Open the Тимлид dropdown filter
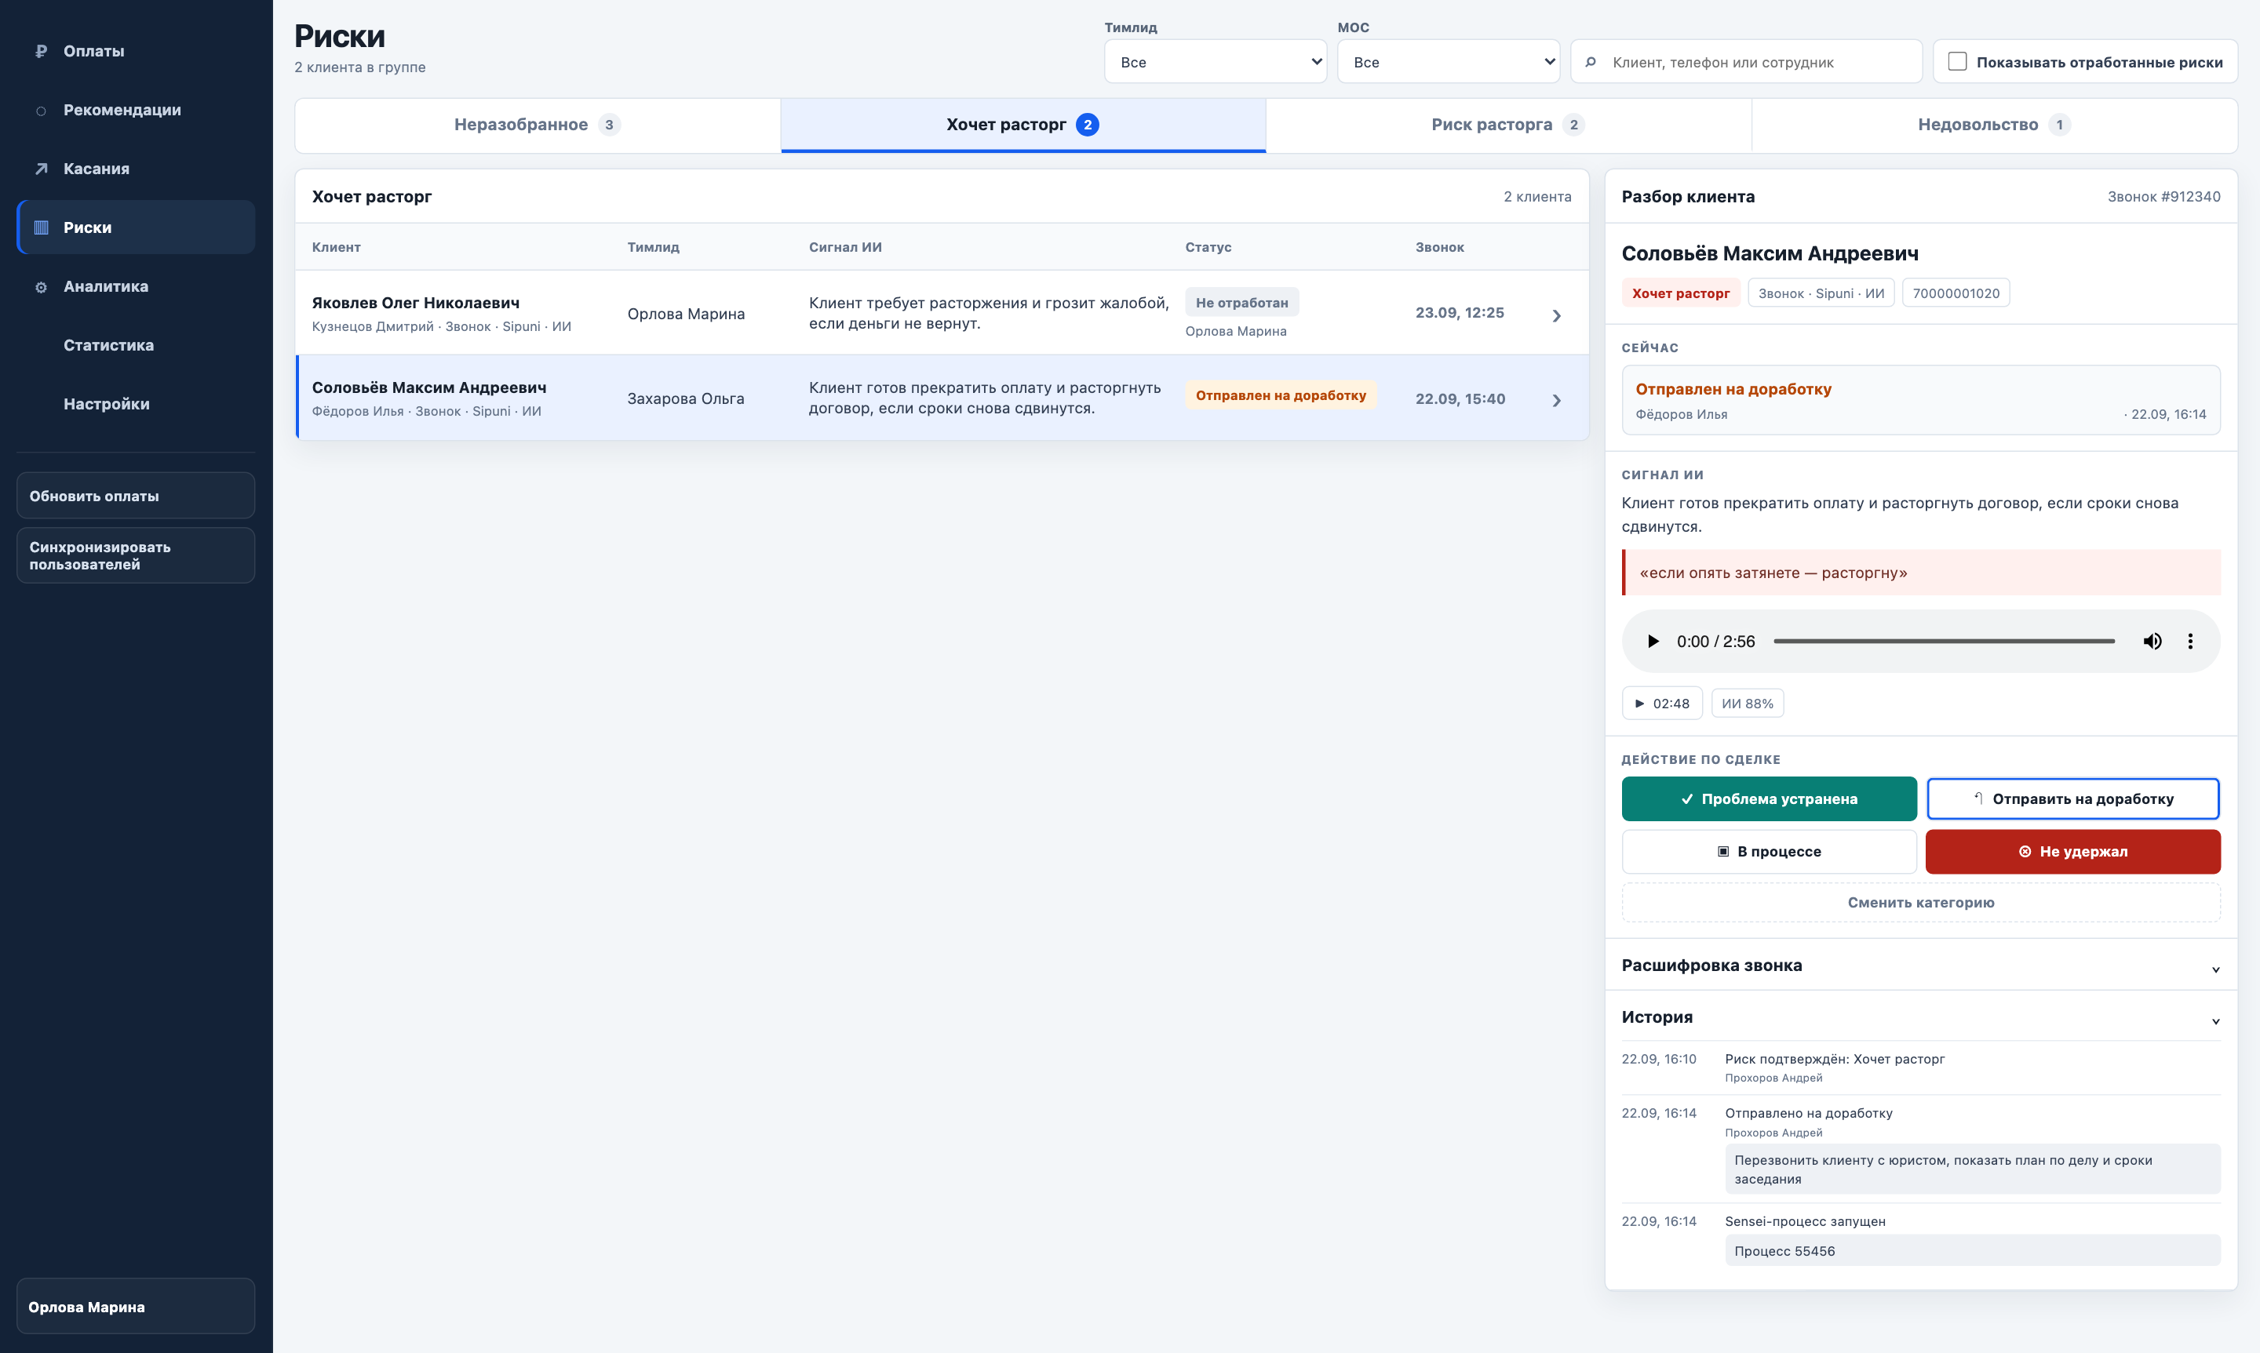The width and height of the screenshot is (2260, 1353). tap(1215, 61)
